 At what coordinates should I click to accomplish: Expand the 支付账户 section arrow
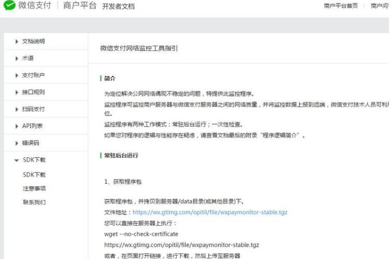[17, 75]
